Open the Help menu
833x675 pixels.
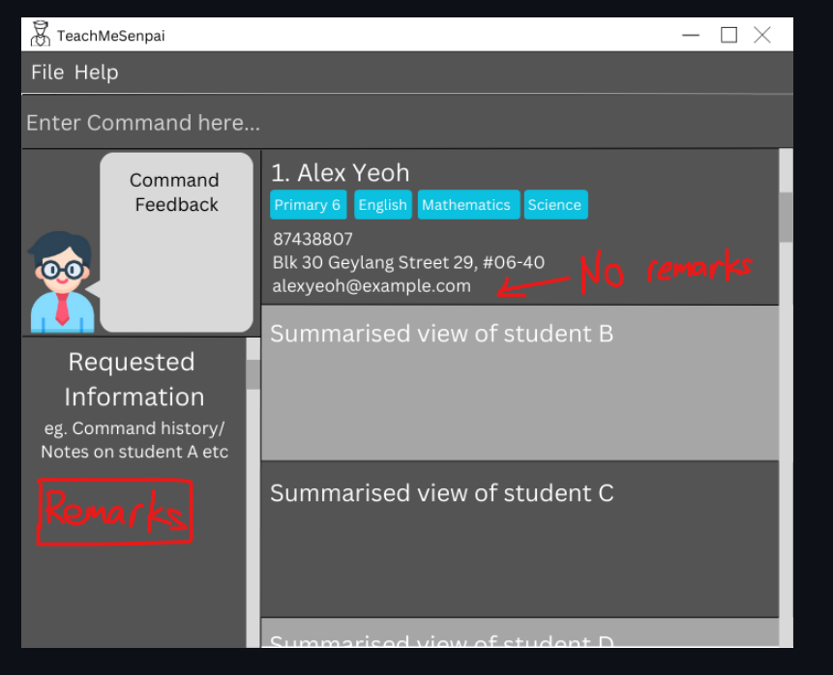point(96,73)
